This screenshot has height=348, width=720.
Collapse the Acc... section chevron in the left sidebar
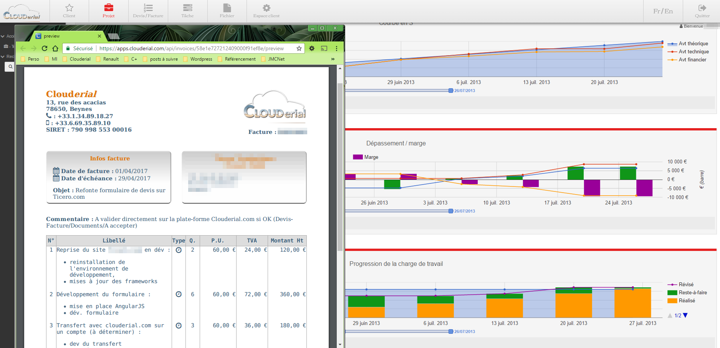3,36
